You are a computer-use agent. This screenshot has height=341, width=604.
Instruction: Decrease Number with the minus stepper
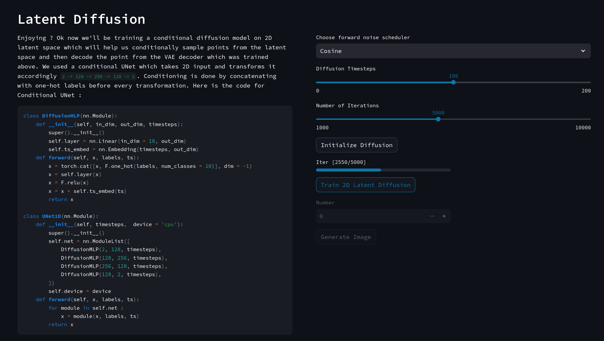click(x=432, y=216)
